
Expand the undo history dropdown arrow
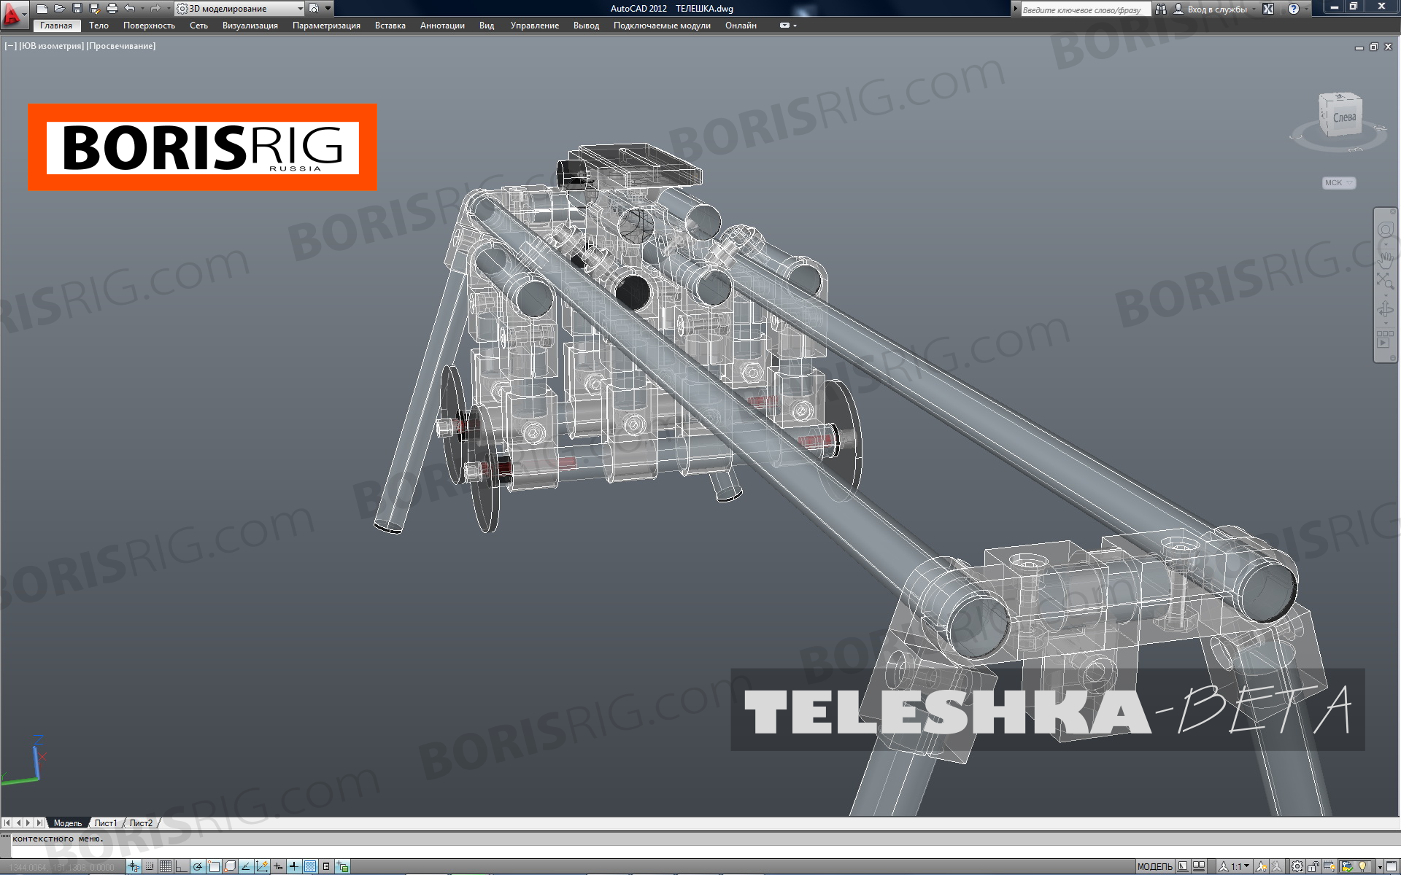142,9
